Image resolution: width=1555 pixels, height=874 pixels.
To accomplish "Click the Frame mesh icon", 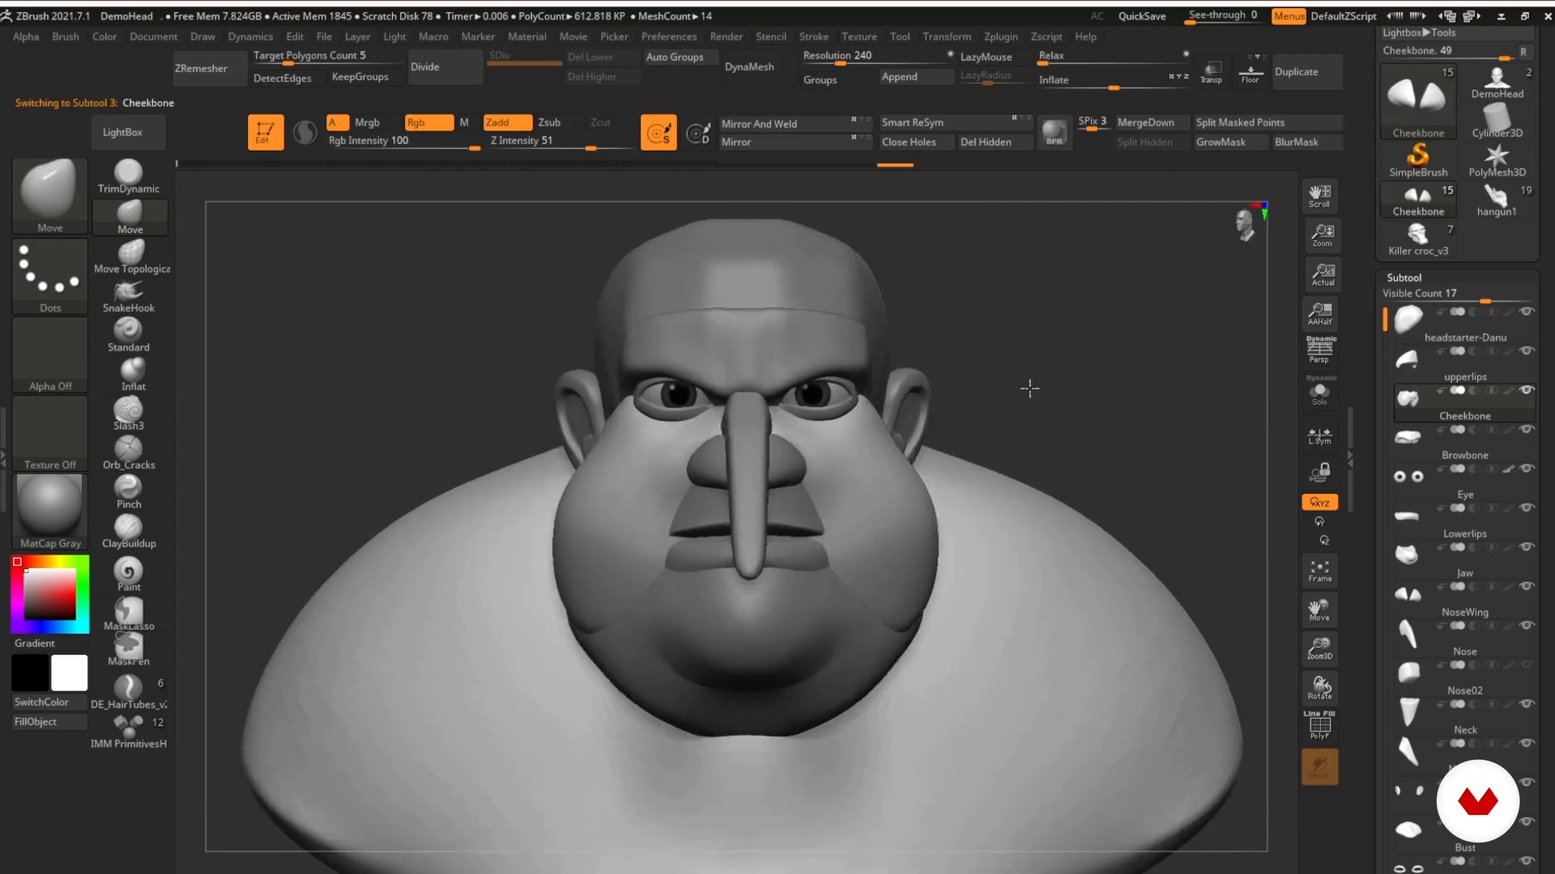I will pos(1320,571).
